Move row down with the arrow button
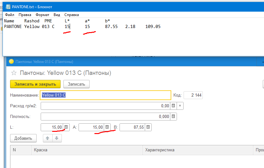Image resolution: width=264 pixels, height=168 pixels. (x=57, y=138)
